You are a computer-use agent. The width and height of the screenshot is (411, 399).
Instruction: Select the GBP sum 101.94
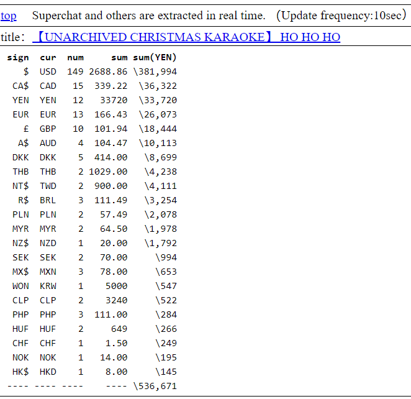tap(111, 129)
